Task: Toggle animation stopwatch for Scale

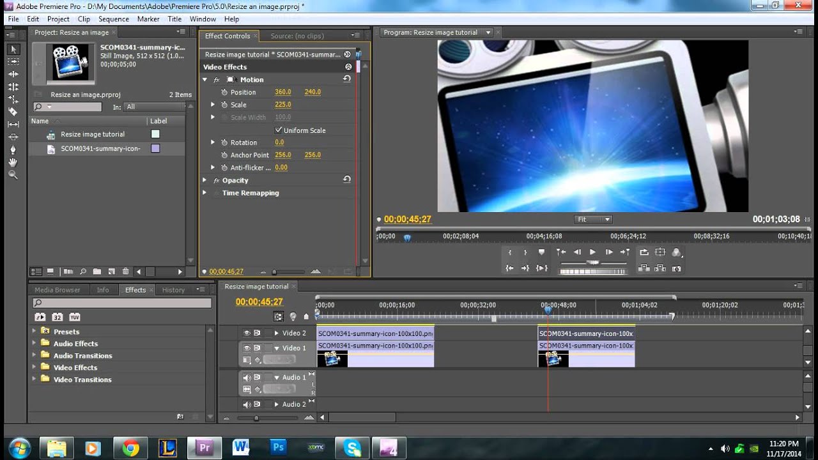Action: (x=224, y=105)
